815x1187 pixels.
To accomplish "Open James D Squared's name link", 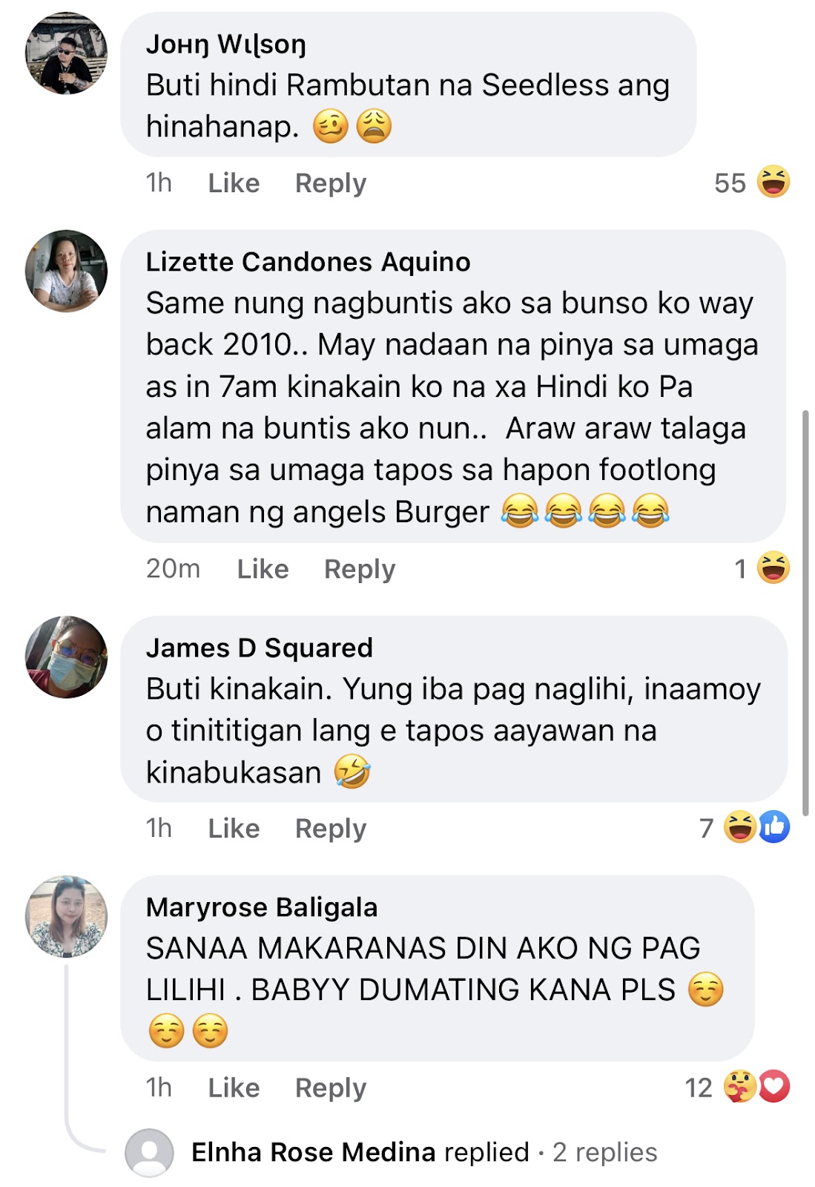I will pyautogui.click(x=260, y=648).
